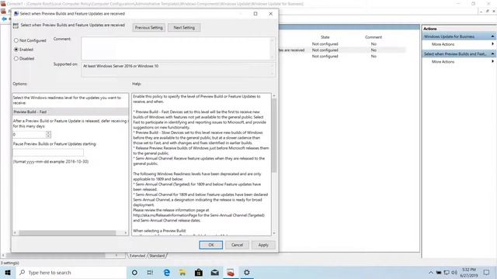Cancel the policy dialog
This screenshot has height=279, width=497.
point(237,245)
